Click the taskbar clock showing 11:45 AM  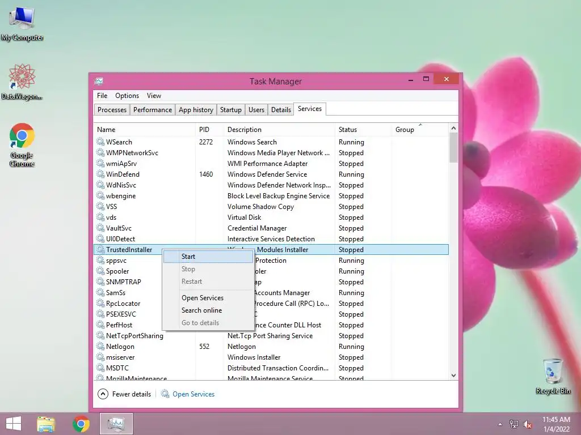(556, 424)
